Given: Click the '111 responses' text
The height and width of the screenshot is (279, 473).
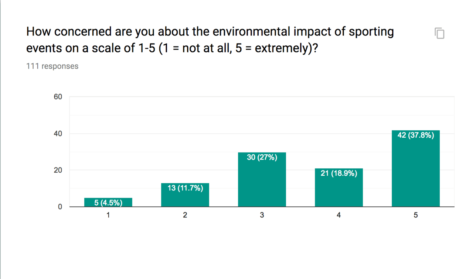Looking at the screenshot, I should (52, 66).
